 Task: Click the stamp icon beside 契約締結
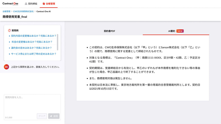(26, 4)
